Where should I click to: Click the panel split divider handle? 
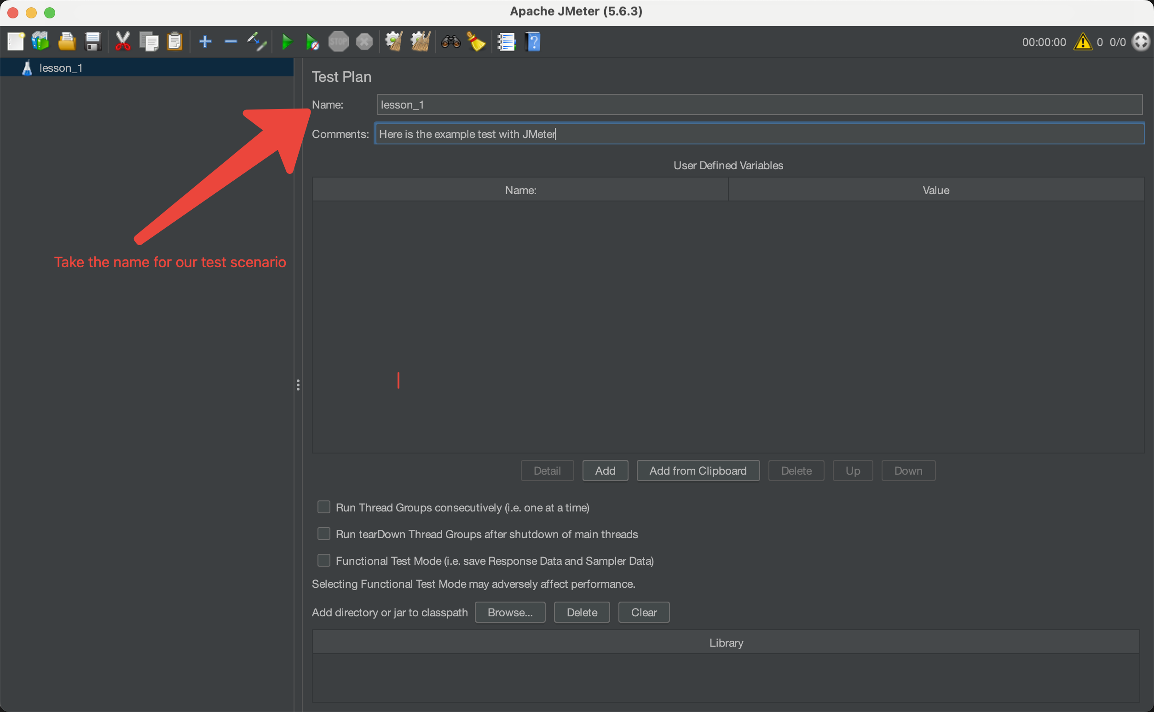(x=298, y=385)
